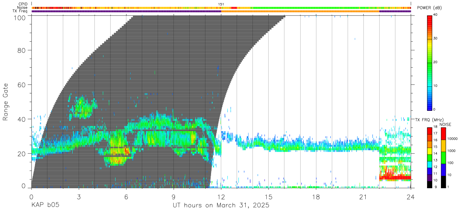Pick black swatch on NOISE legend bar

click(x=444, y=182)
